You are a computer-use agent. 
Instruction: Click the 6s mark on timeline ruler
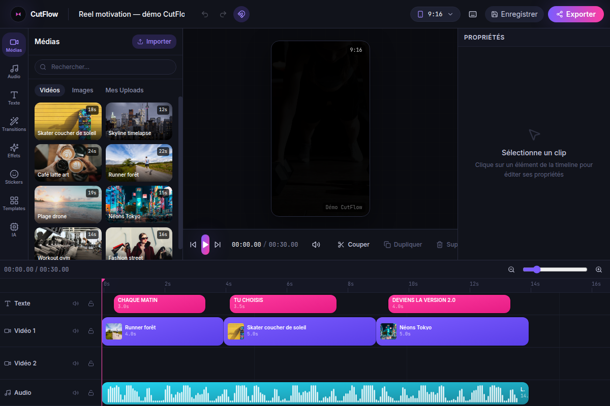point(290,284)
